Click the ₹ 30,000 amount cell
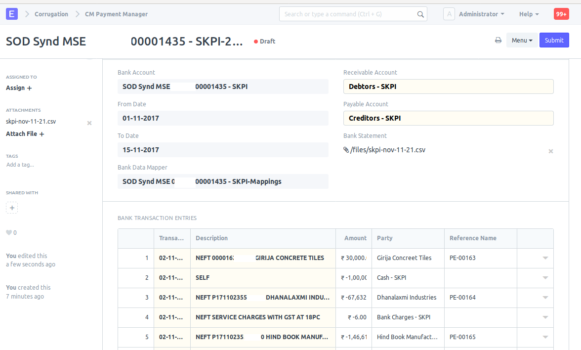Screen dimensions: 581x350 tap(354, 258)
